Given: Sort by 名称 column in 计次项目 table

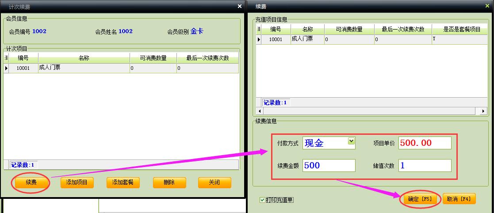Looking at the screenshot, I should (84, 58).
